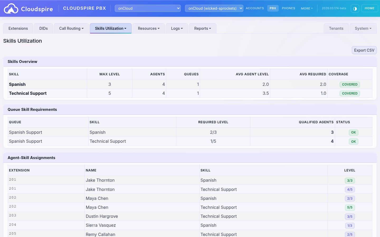
Task: Open the onCloud (wicked-sprockets) tenant selector
Action: 214,8
